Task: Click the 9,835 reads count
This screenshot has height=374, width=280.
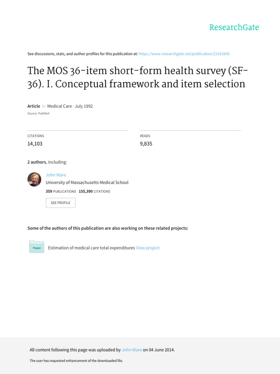Action: point(146,144)
